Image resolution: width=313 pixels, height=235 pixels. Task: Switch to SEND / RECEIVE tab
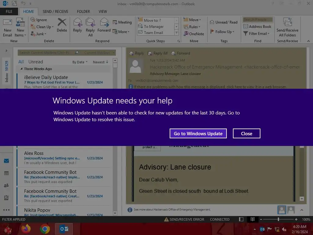pyautogui.click(x=55, y=12)
